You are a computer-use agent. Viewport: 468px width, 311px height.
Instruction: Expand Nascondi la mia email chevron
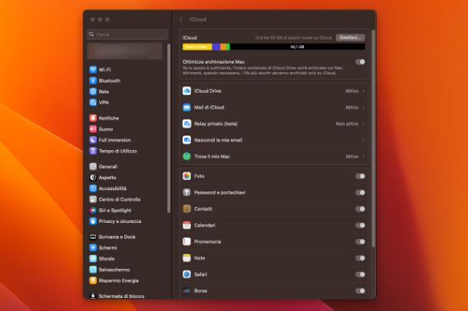[x=363, y=140]
